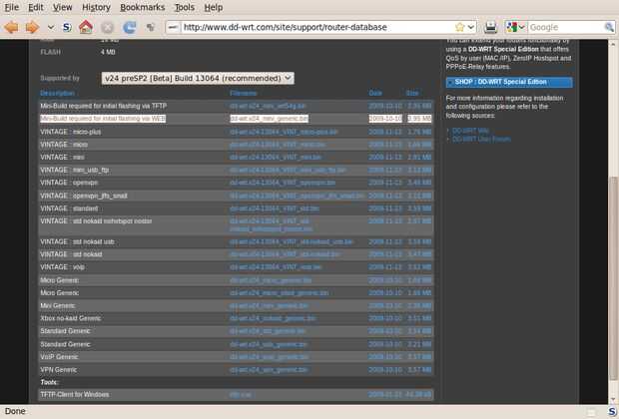Screen dimensions: 619x419
Task: Expand the v24 preSP2 Build 13064 dropdown
Action: (x=198, y=78)
